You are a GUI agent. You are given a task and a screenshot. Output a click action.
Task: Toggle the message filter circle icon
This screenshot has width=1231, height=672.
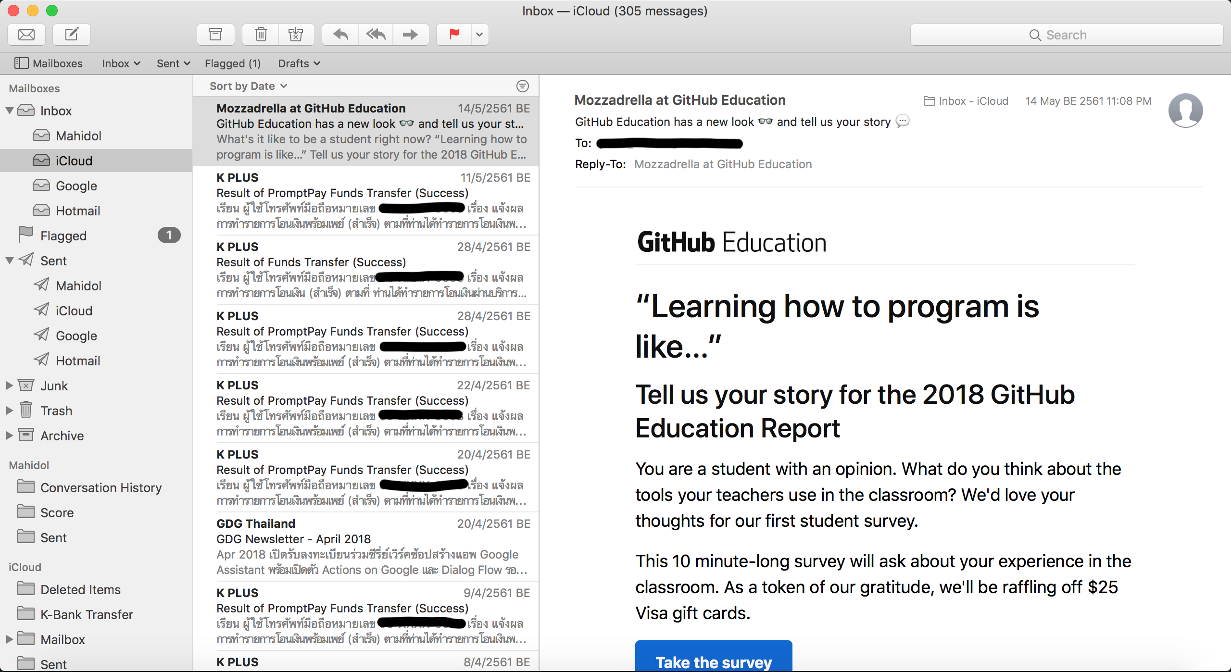(522, 86)
